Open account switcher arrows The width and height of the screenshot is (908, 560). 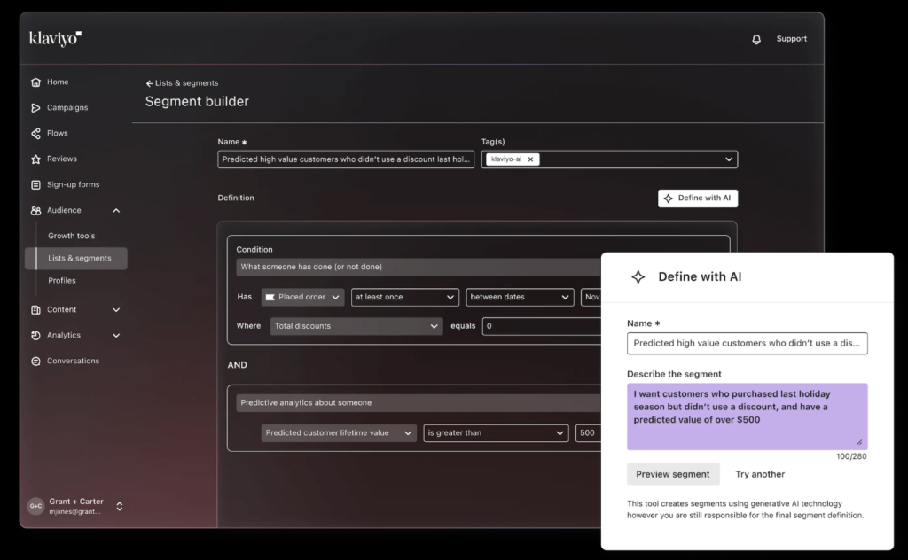point(120,506)
